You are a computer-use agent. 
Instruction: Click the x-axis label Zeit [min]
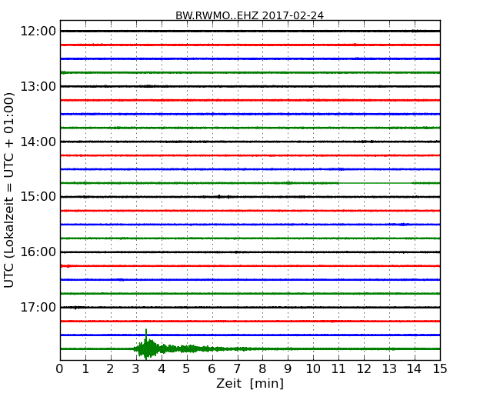click(250, 383)
